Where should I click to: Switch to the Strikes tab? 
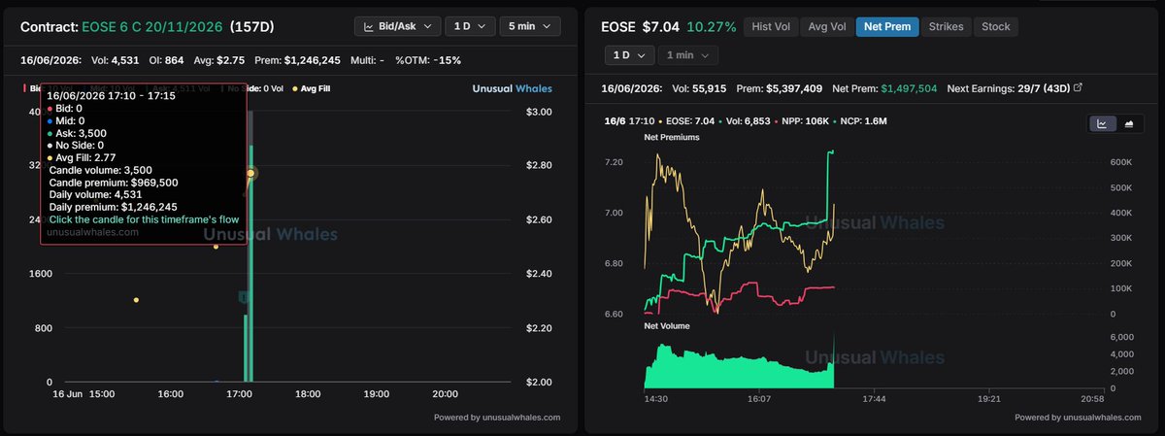pyautogui.click(x=946, y=26)
